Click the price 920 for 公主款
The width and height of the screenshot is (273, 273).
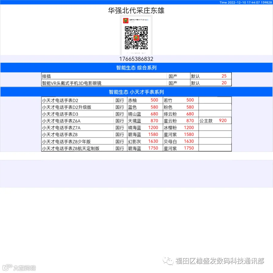(223, 120)
